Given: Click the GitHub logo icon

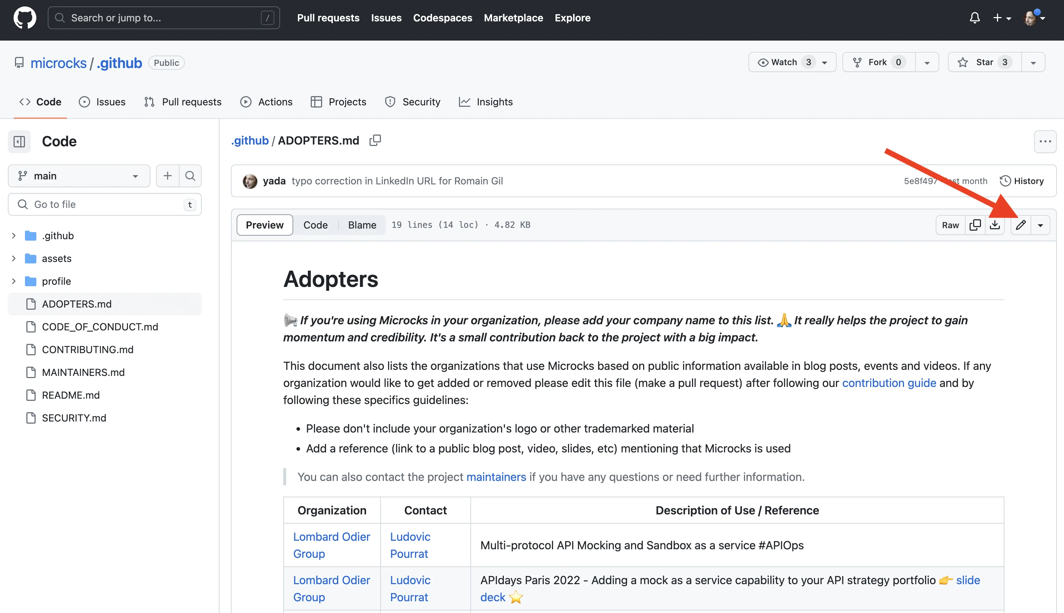Looking at the screenshot, I should point(25,18).
